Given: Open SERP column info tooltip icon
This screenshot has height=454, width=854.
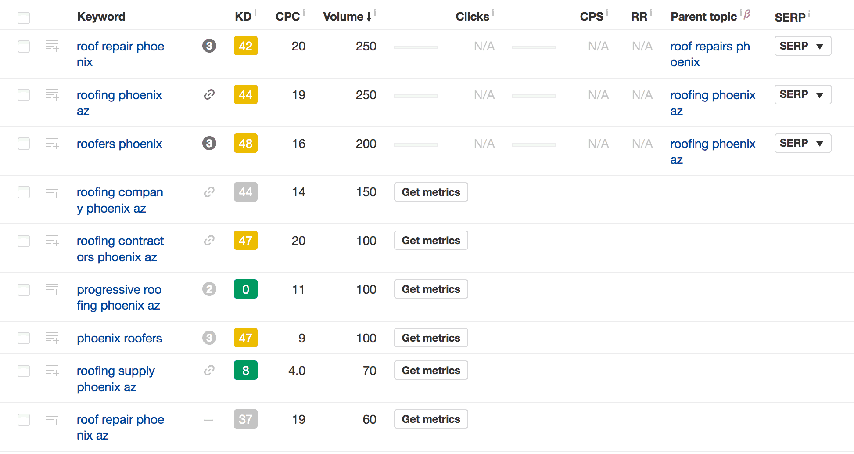Looking at the screenshot, I should tap(809, 13).
